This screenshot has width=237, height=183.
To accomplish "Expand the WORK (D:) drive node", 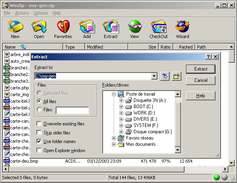I will pos(121,113).
